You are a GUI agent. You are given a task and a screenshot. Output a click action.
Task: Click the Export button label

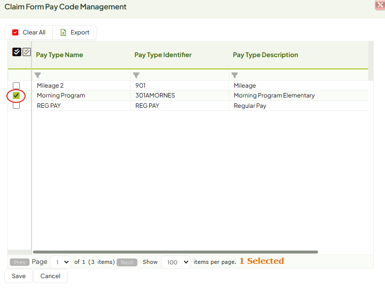80,32
